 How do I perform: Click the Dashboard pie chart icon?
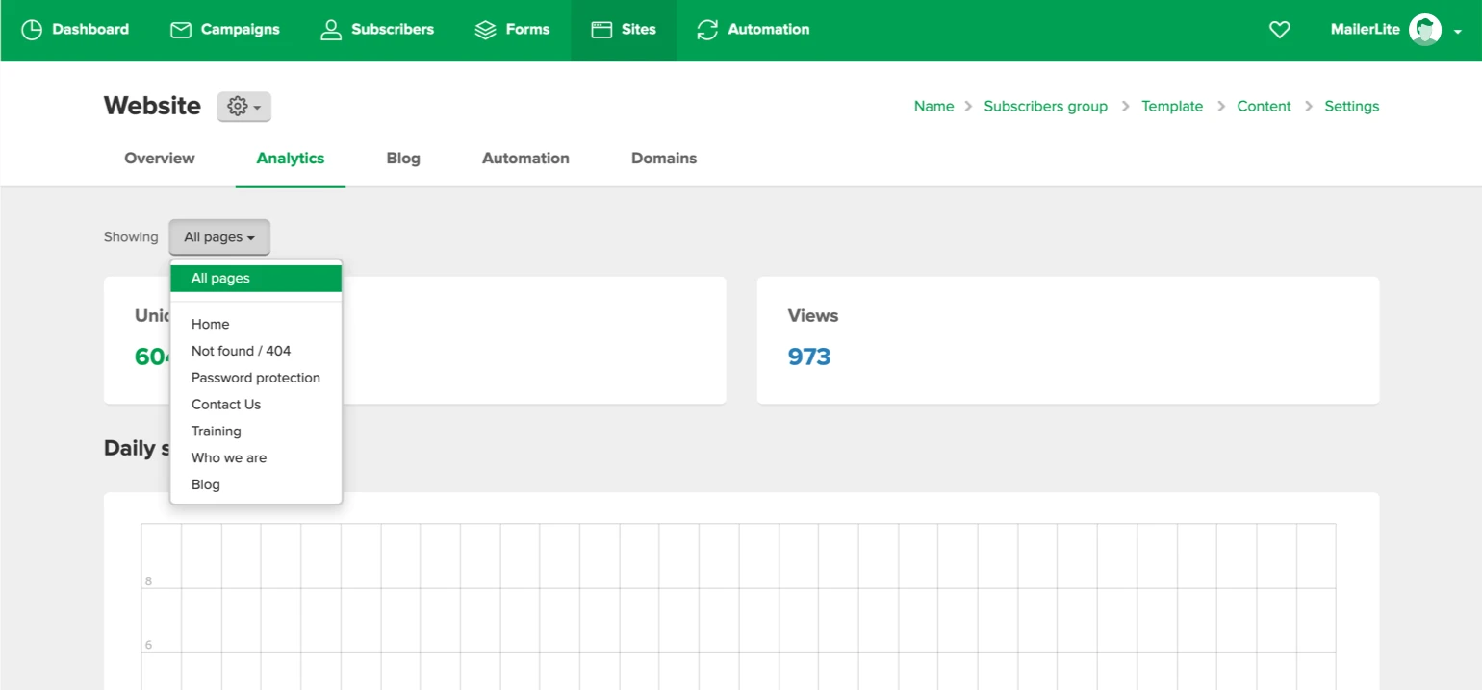(32, 30)
